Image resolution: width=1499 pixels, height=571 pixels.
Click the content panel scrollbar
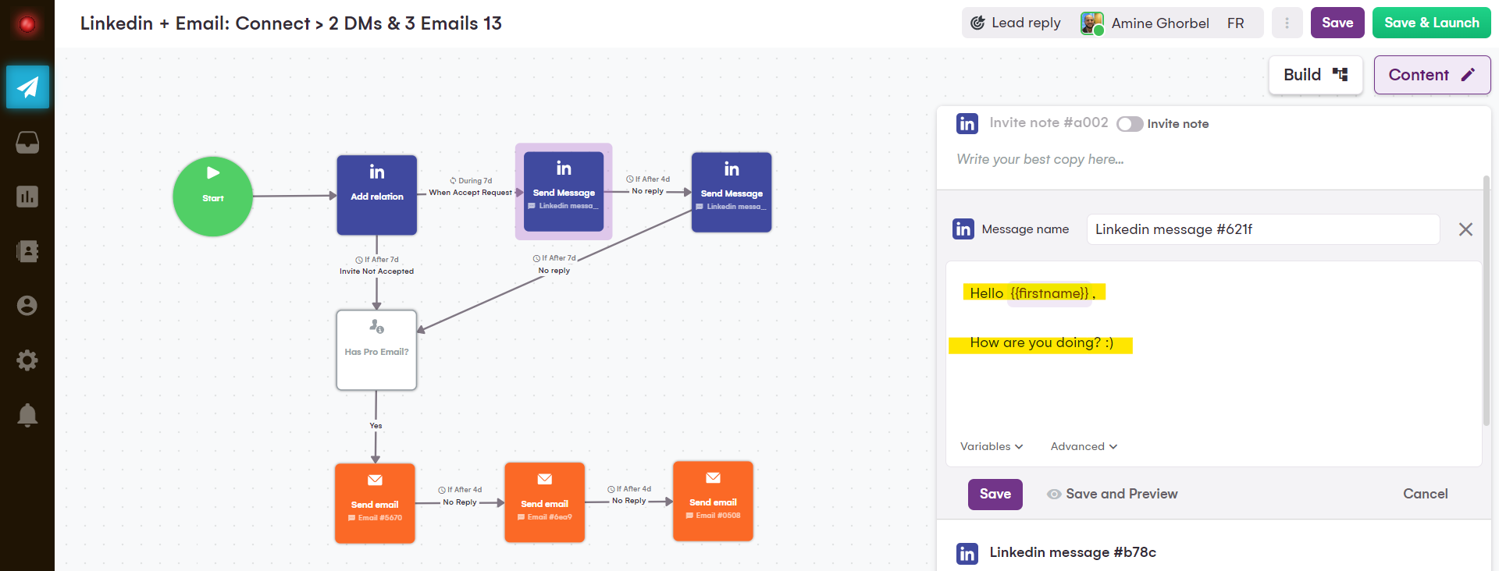coord(1487,300)
